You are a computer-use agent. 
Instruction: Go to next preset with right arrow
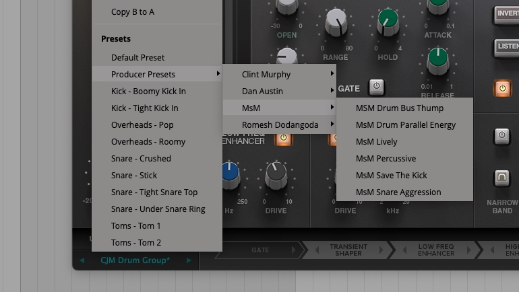tap(189, 260)
